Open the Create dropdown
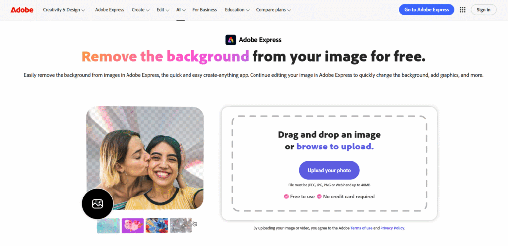The height and width of the screenshot is (246, 508). pos(140,10)
